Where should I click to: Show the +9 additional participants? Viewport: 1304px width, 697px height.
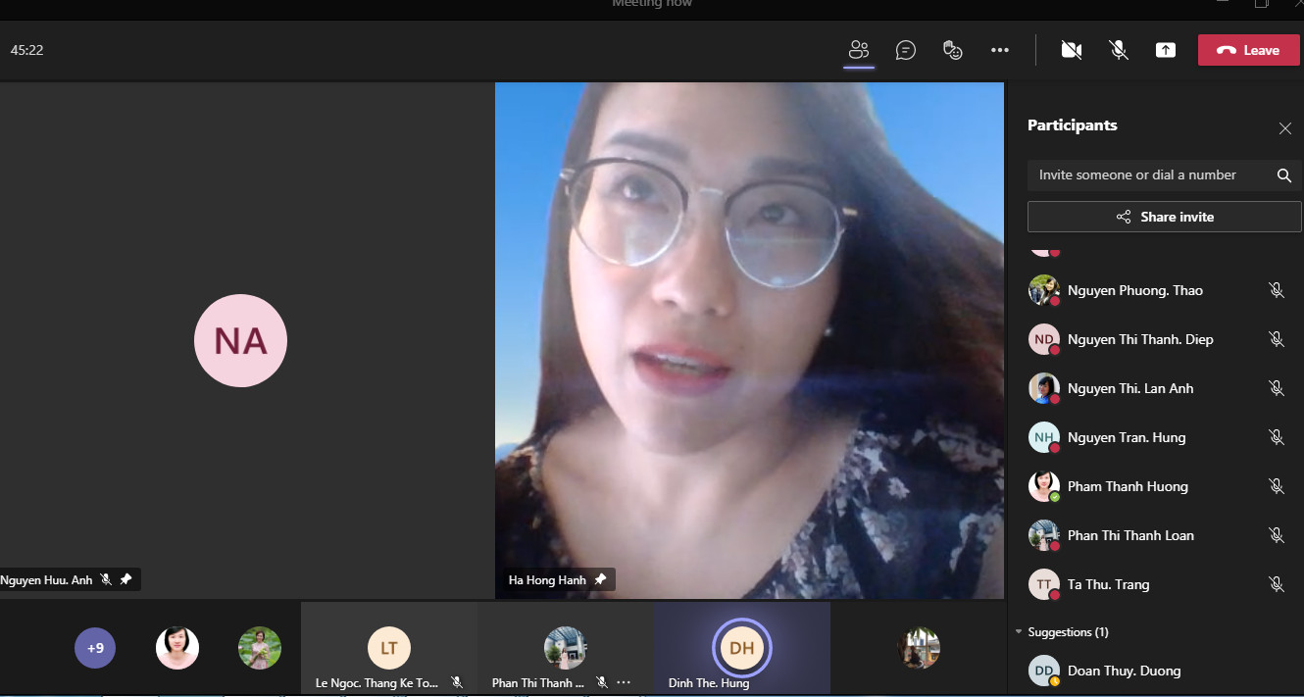coord(95,648)
